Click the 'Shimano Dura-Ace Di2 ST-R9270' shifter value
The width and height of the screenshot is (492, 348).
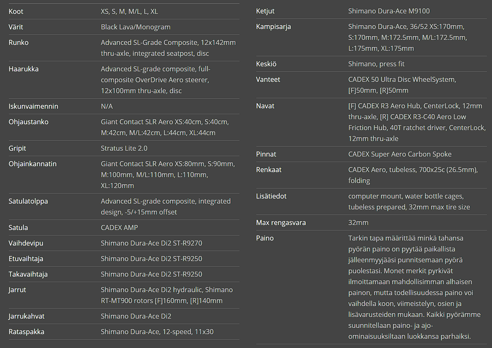coord(151,243)
